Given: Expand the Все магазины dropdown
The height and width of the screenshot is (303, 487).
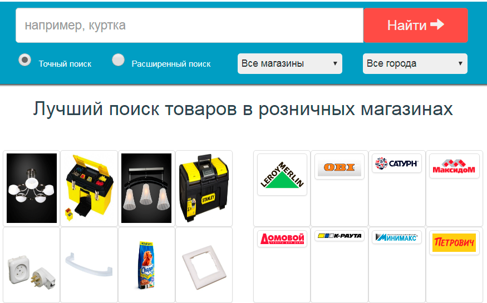Looking at the screenshot, I should (290, 63).
